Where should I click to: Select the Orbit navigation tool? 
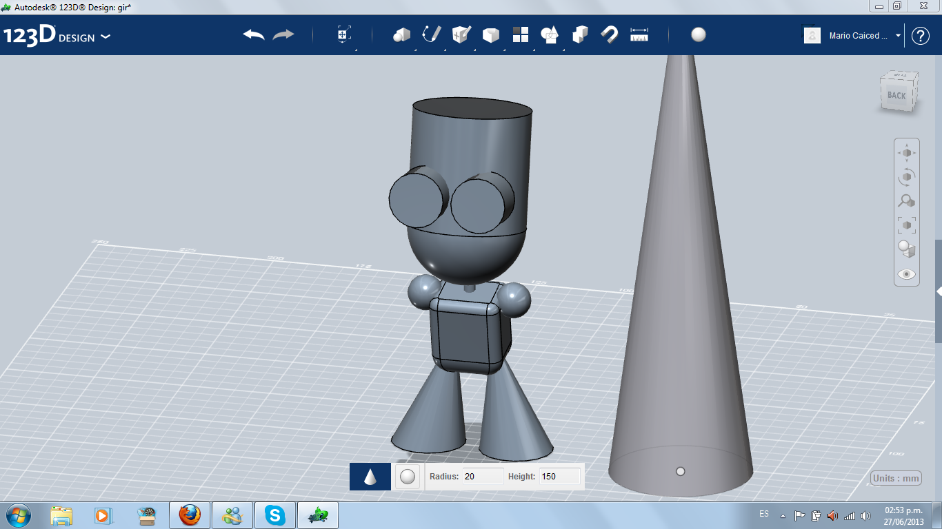coord(907,177)
